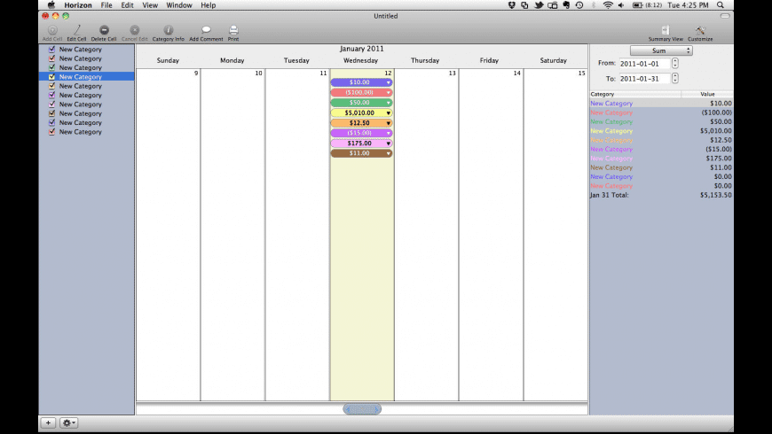Viewport: 772px width, 434px height.
Task: Click the Delete Cell icon
Action: point(104,30)
